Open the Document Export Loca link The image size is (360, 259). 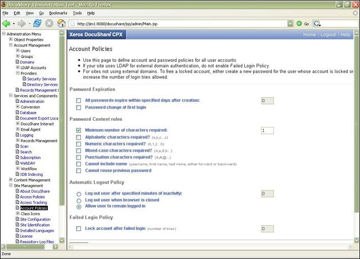tap(39, 118)
